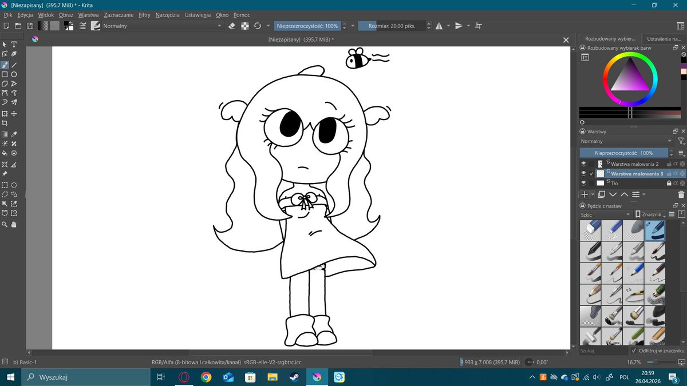Open the brush editor settings icon

(x=83, y=26)
